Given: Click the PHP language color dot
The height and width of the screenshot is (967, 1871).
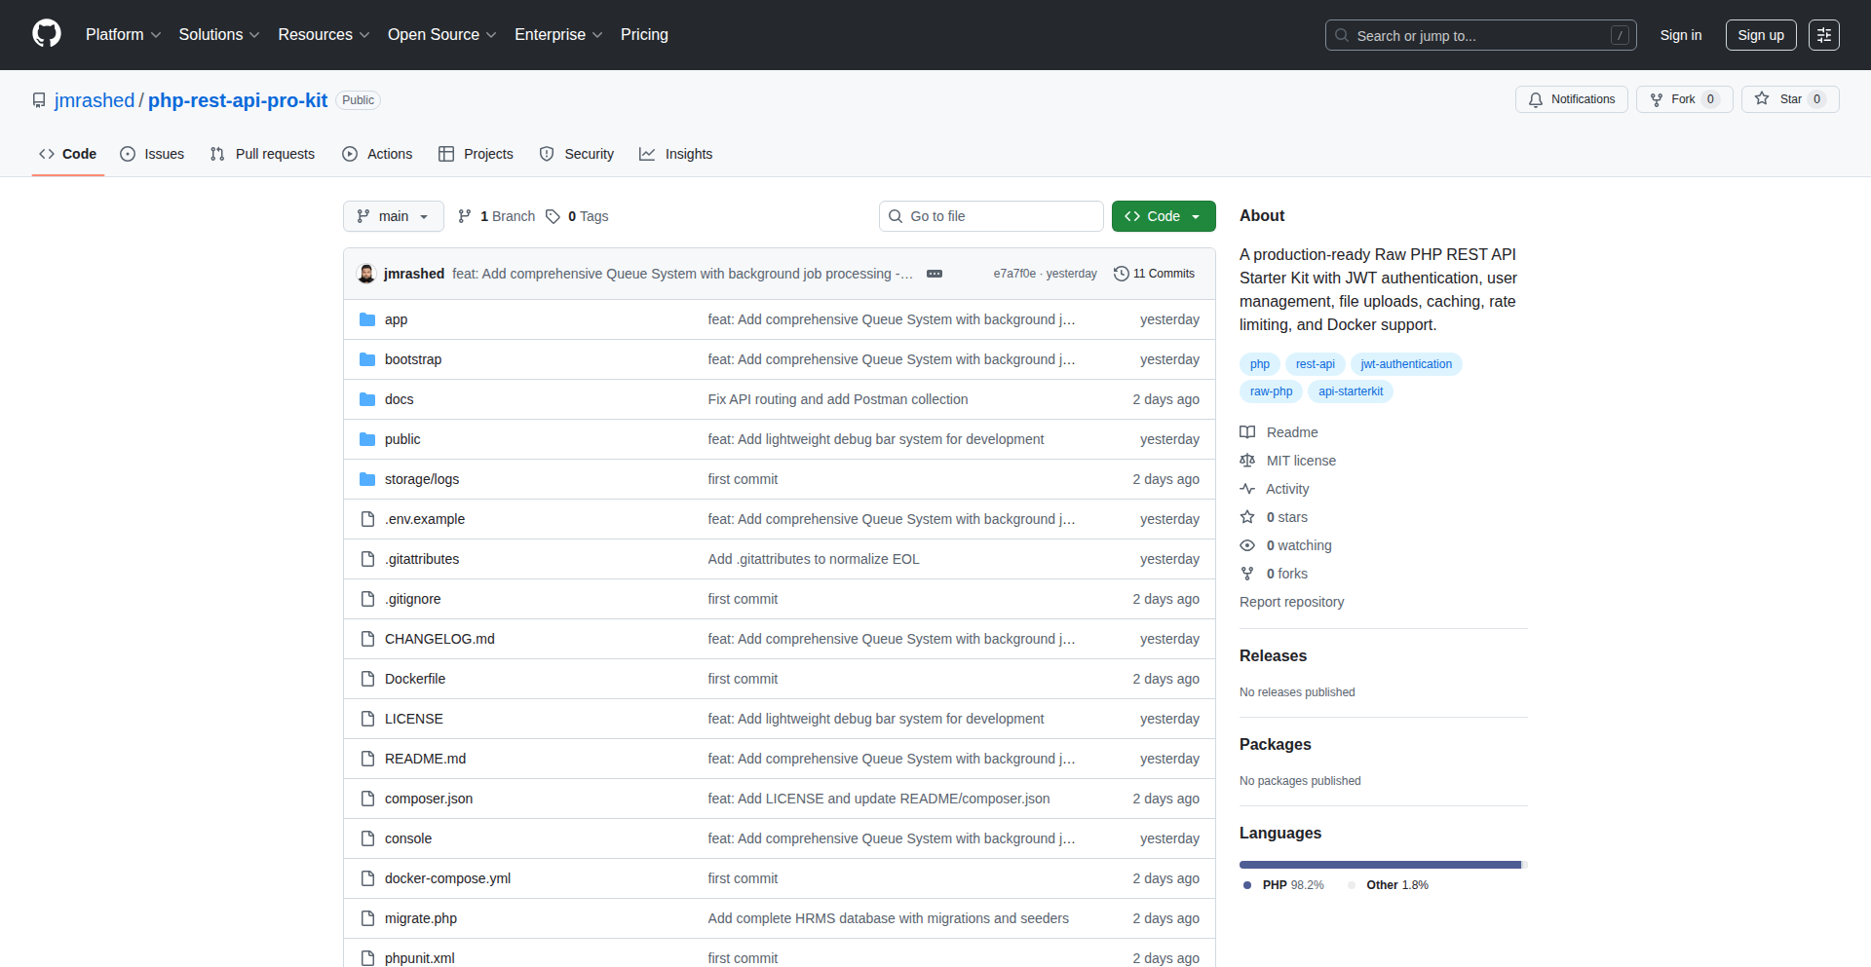Looking at the screenshot, I should pos(1247,885).
